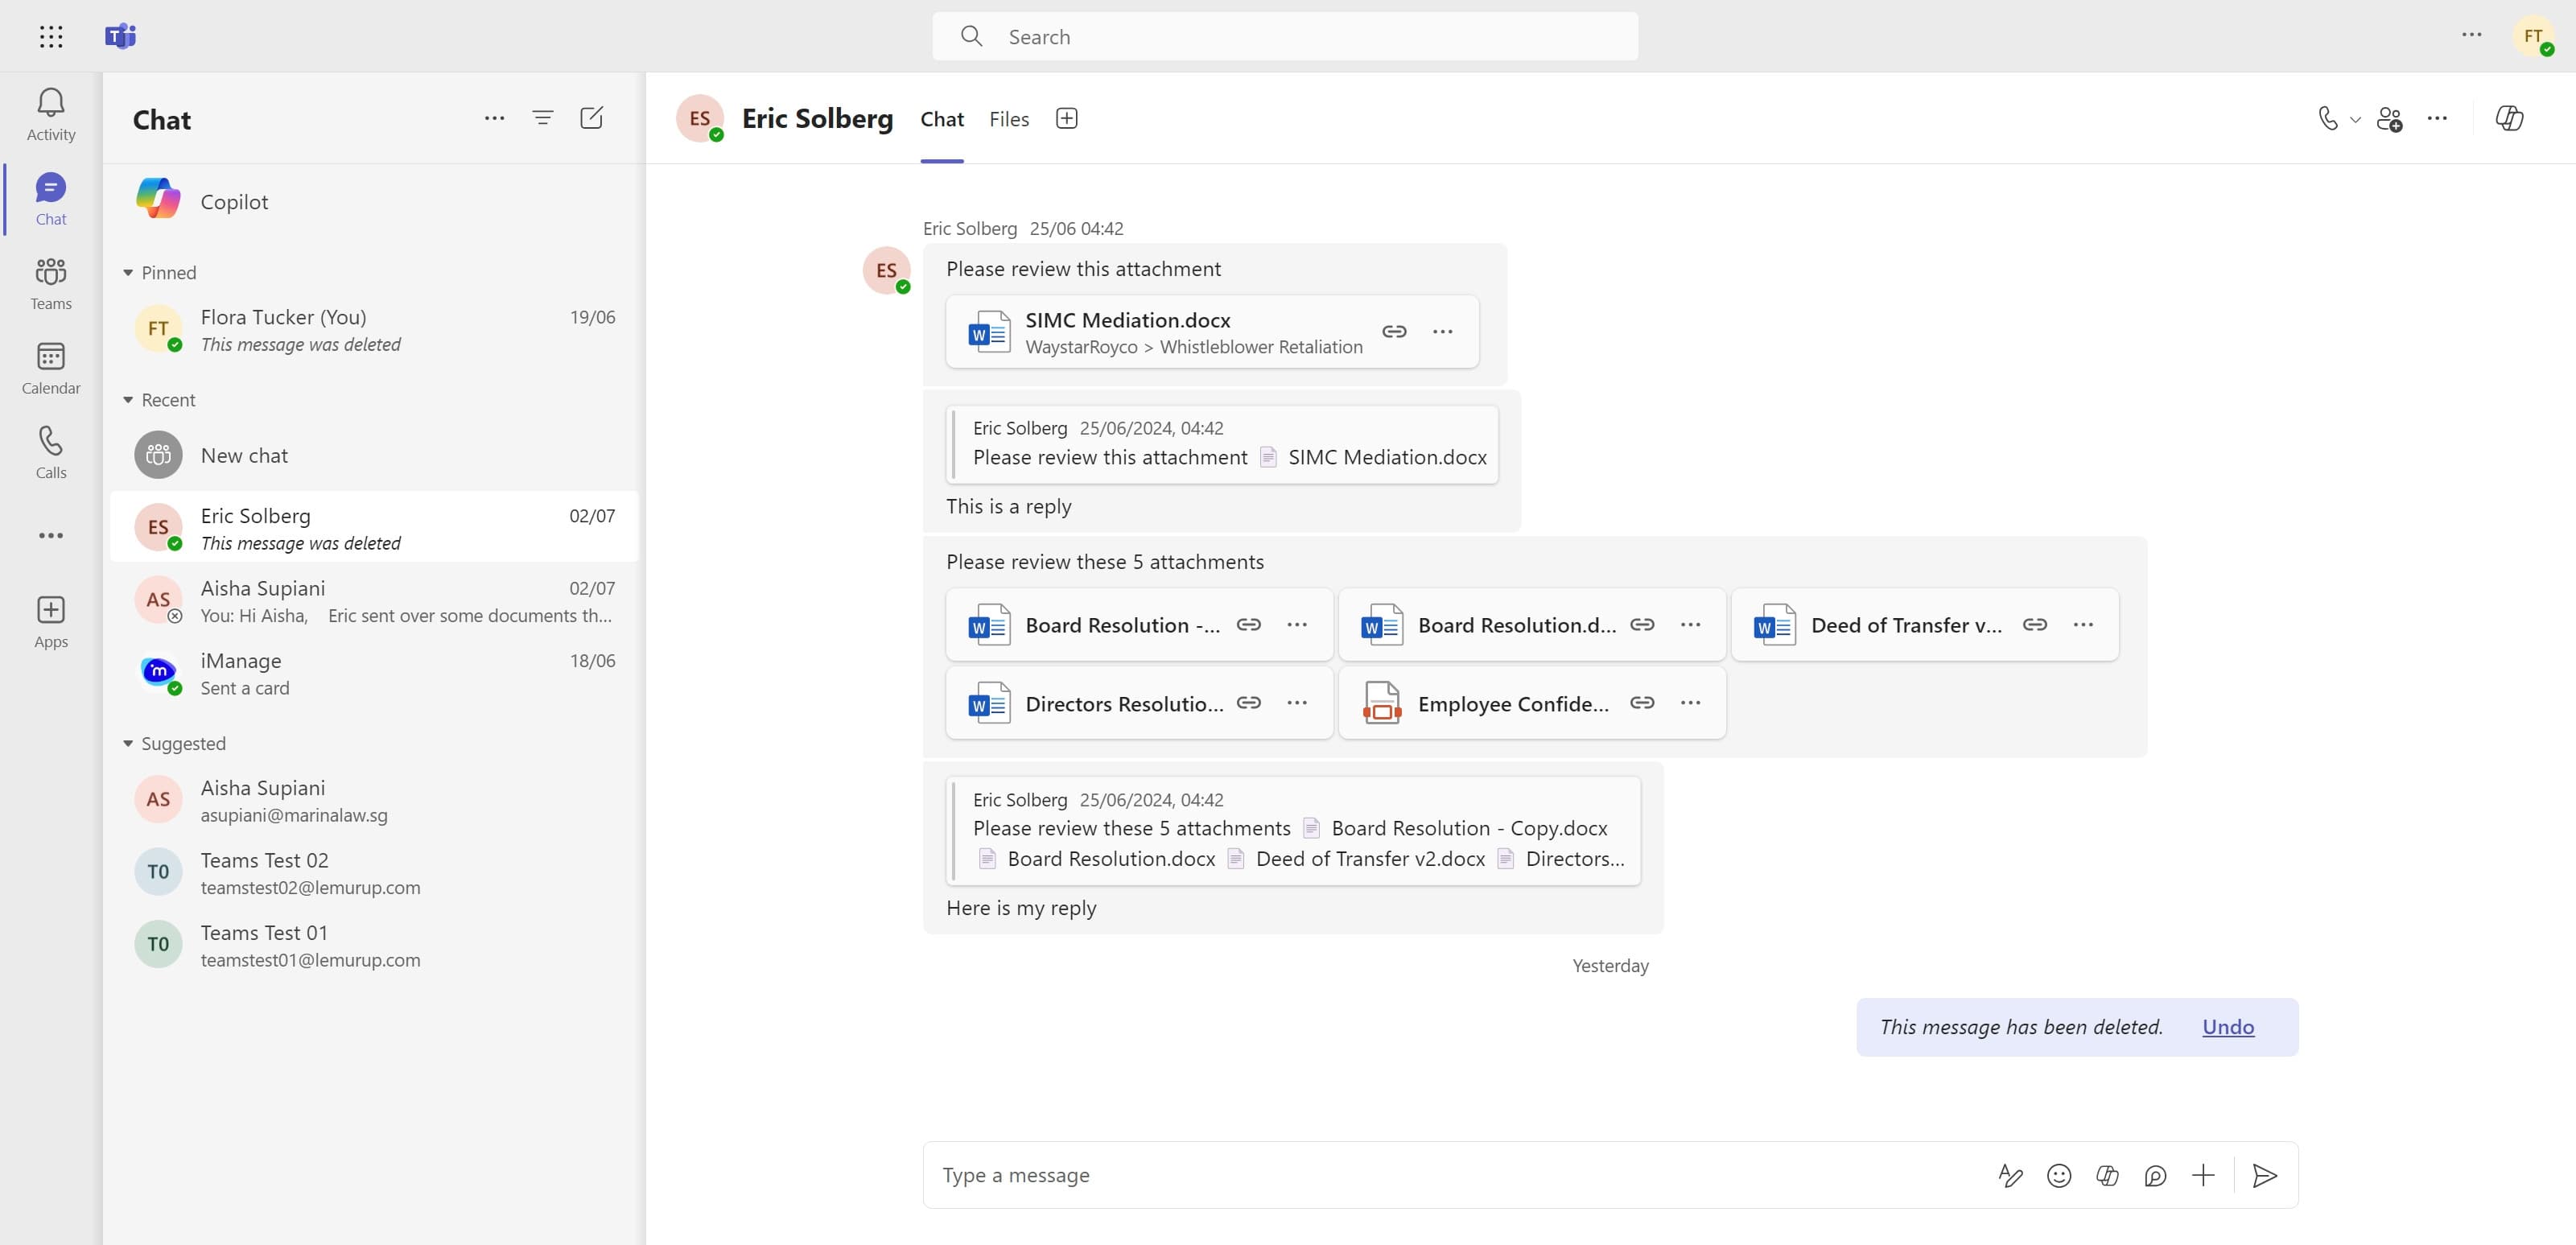
Task: Open Copilot icon in compose box
Action: pos(2107,1175)
